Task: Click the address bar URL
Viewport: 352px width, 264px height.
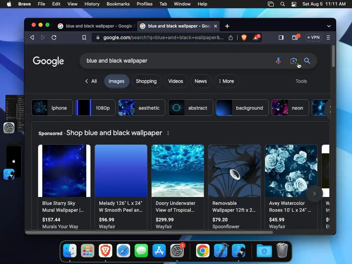Action: 163,37
